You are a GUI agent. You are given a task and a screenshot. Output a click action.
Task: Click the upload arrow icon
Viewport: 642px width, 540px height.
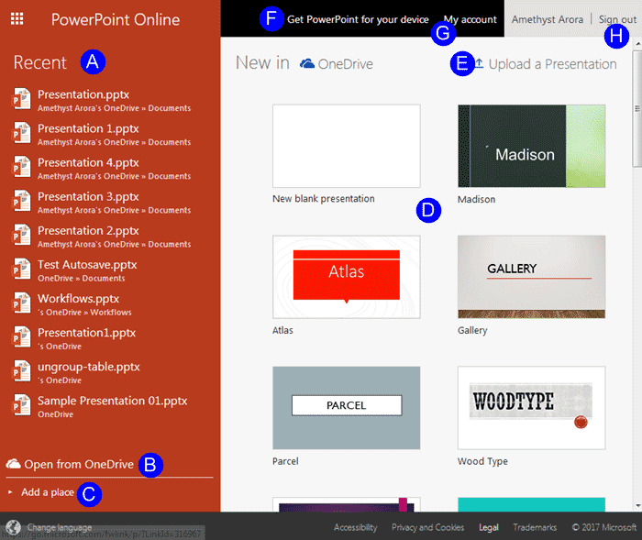coord(479,63)
